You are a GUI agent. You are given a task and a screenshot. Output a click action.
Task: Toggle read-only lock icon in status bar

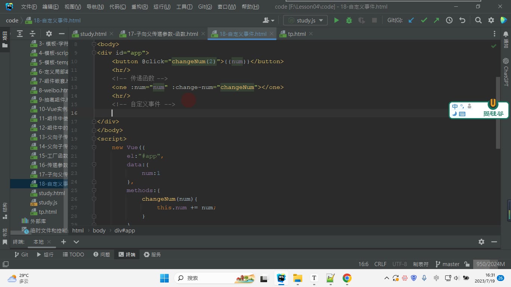pyautogui.click(x=467, y=264)
